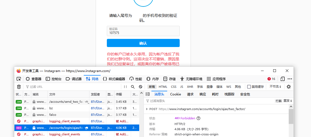
Task: Open the 存储 storage tab
Action: [170, 79]
